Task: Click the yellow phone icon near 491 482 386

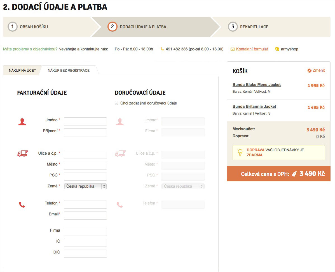Action: tap(162, 49)
